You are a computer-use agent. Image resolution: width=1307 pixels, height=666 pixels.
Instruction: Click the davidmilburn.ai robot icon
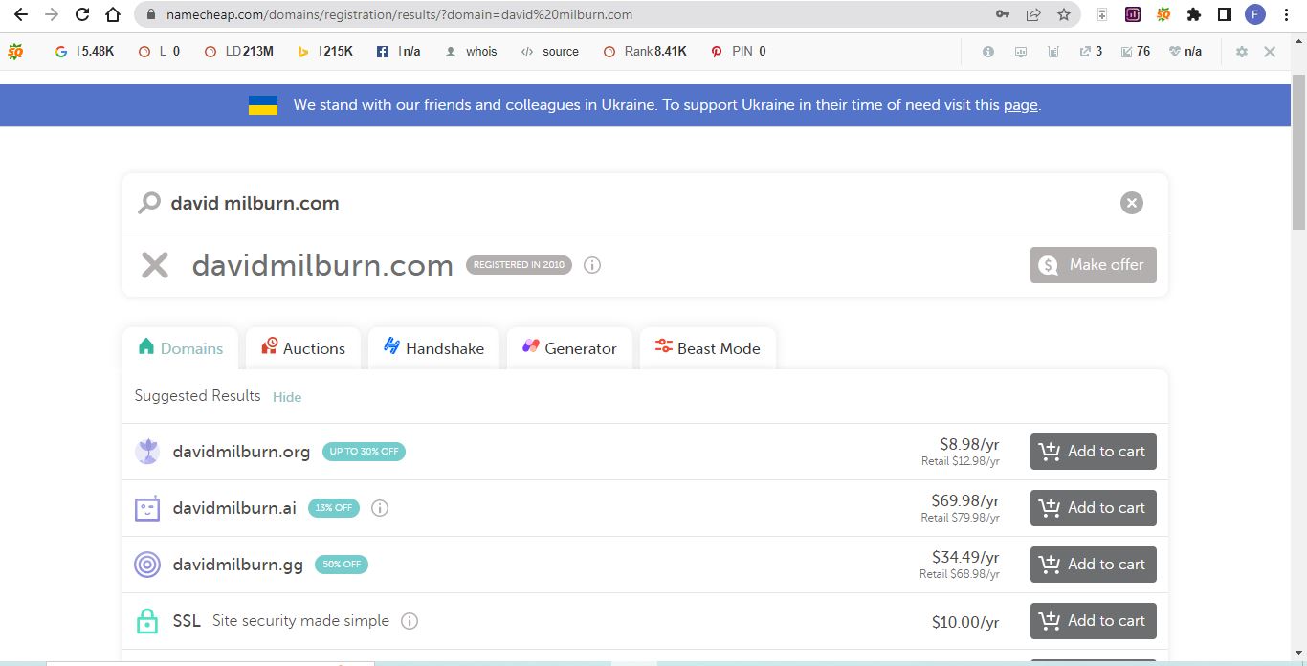point(147,508)
